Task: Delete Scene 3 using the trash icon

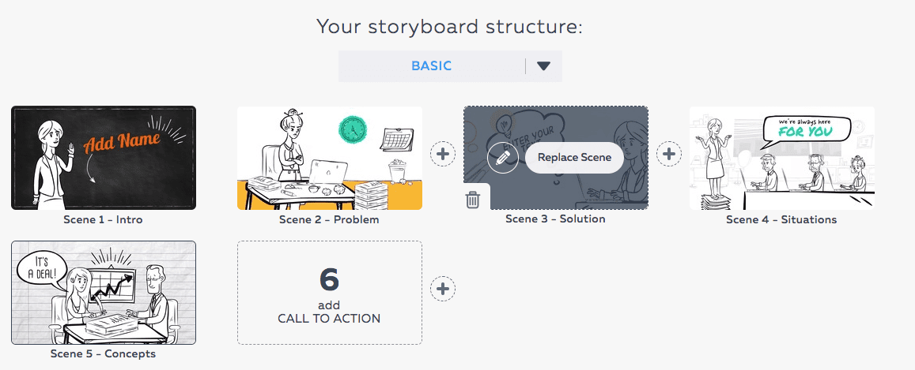Action: 473,200
